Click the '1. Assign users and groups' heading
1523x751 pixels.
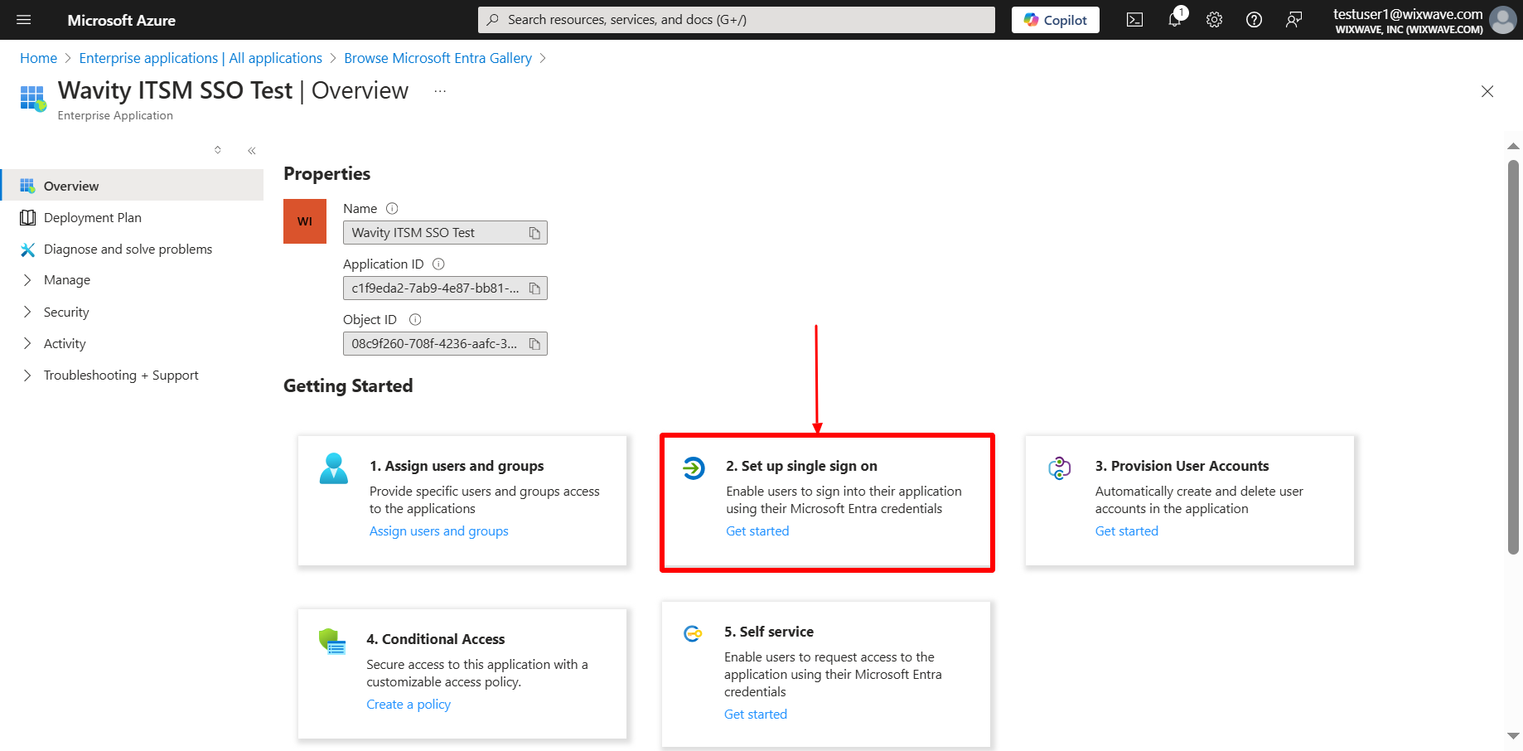pyautogui.click(x=457, y=466)
